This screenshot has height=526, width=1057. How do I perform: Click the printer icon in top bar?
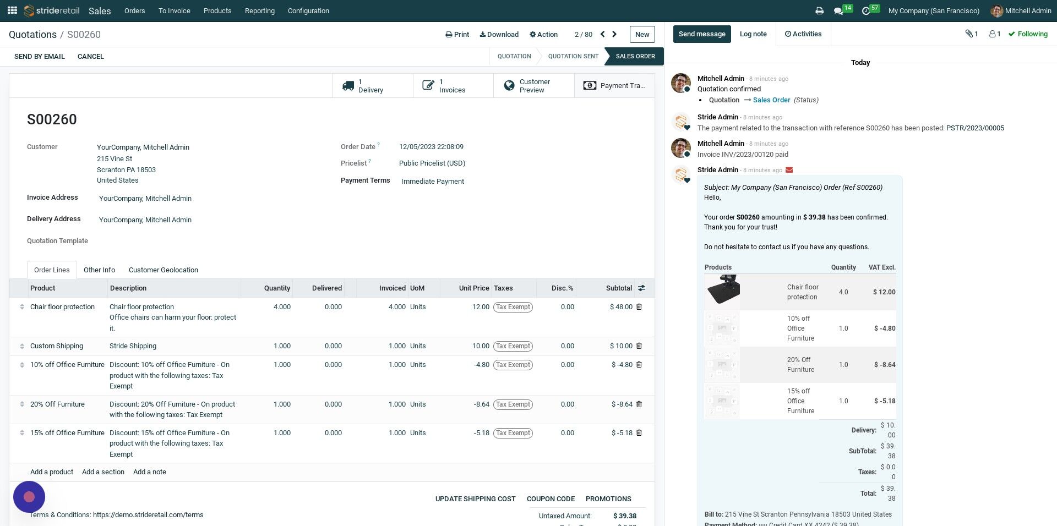click(819, 11)
